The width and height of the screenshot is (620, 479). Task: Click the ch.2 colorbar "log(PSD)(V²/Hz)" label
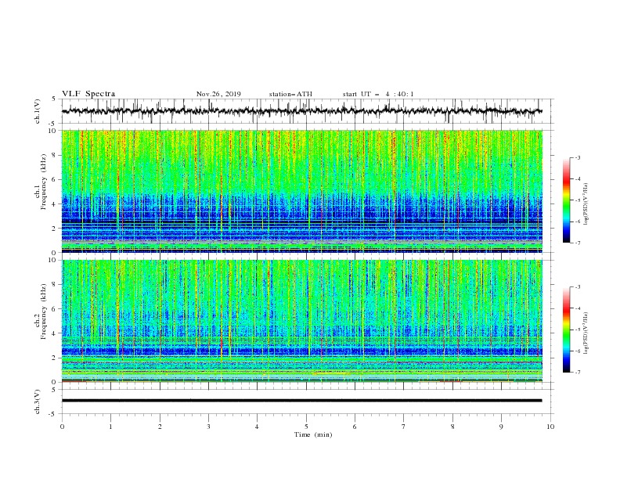(586, 333)
